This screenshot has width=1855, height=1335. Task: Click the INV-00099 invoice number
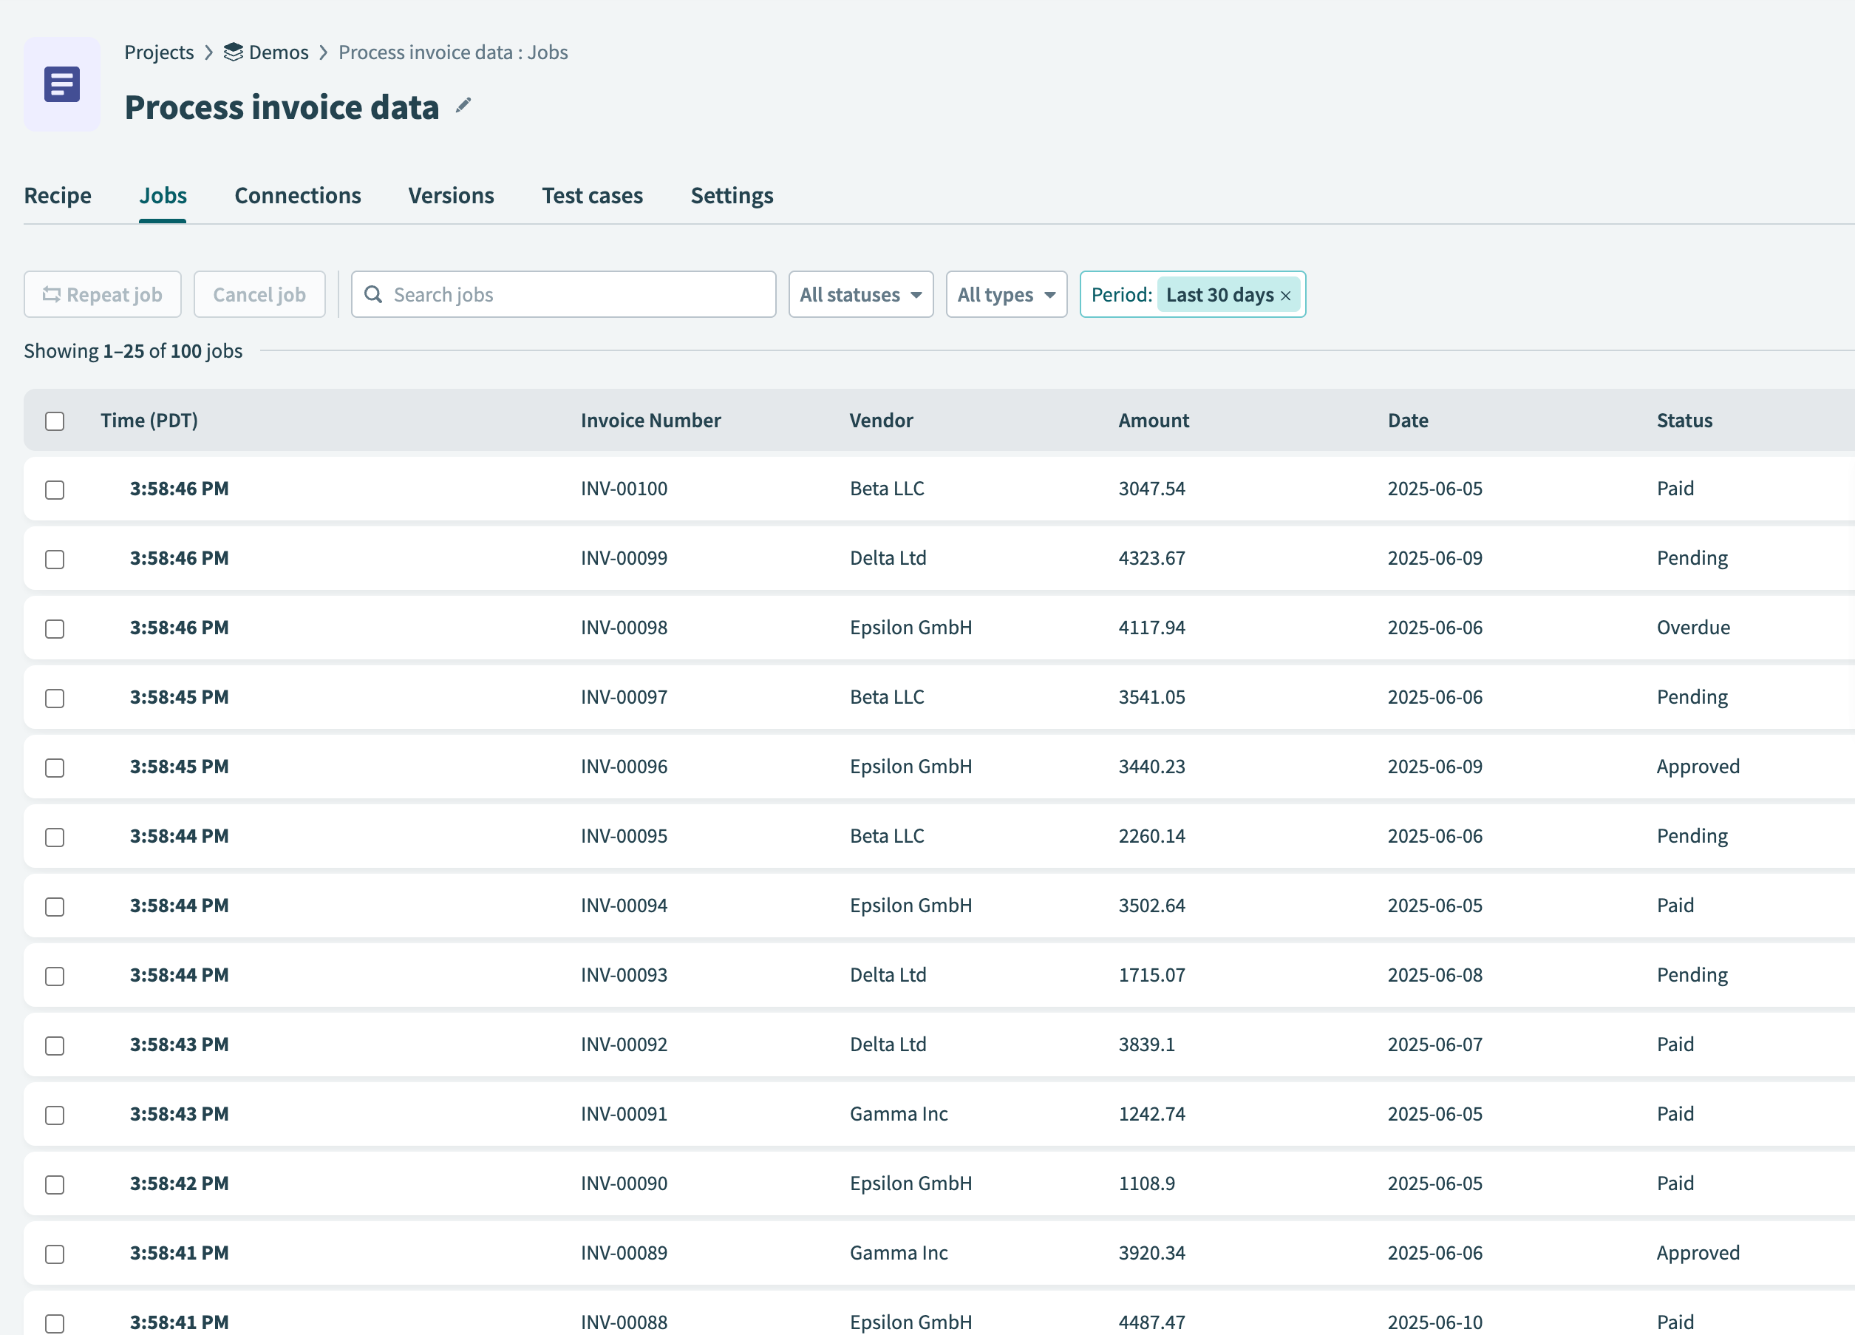pos(624,558)
